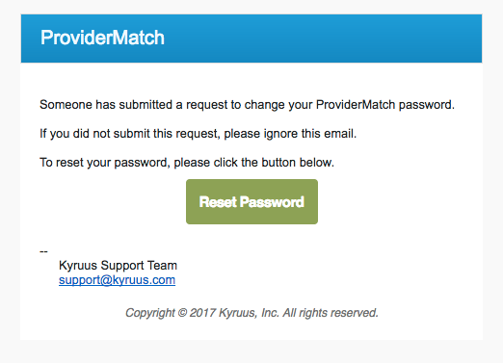Select the blue header banner's empty area

tap(321, 39)
